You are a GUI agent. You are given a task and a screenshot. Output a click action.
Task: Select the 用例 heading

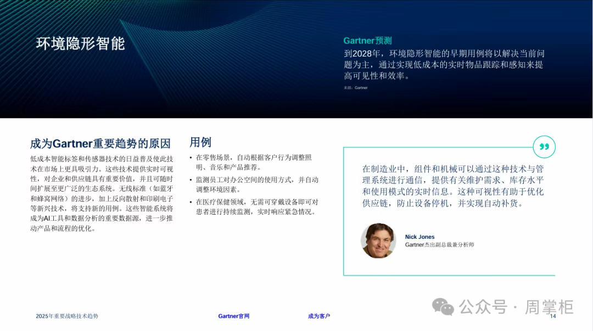(x=200, y=142)
